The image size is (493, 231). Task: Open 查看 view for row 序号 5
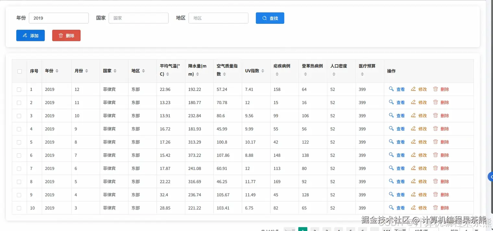(x=397, y=142)
